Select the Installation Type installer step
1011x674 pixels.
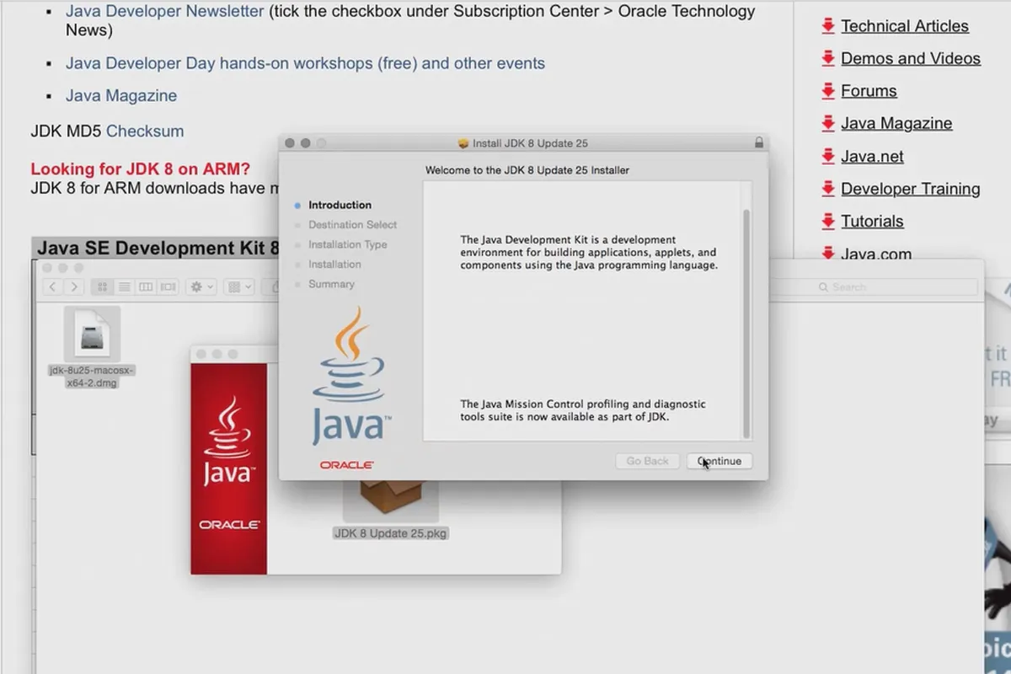point(347,244)
